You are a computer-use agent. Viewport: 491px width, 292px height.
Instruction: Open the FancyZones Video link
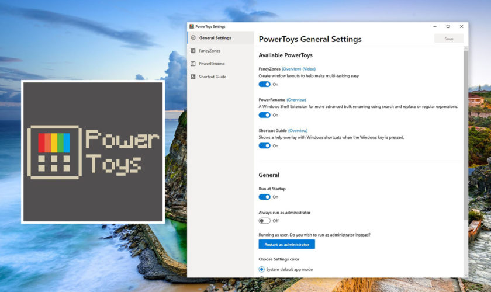[309, 69]
